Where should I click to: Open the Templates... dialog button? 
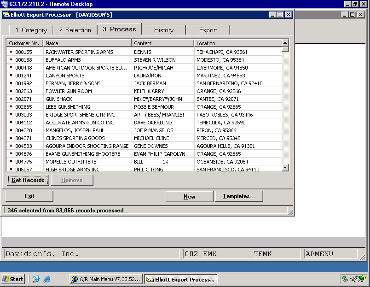coord(239,196)
